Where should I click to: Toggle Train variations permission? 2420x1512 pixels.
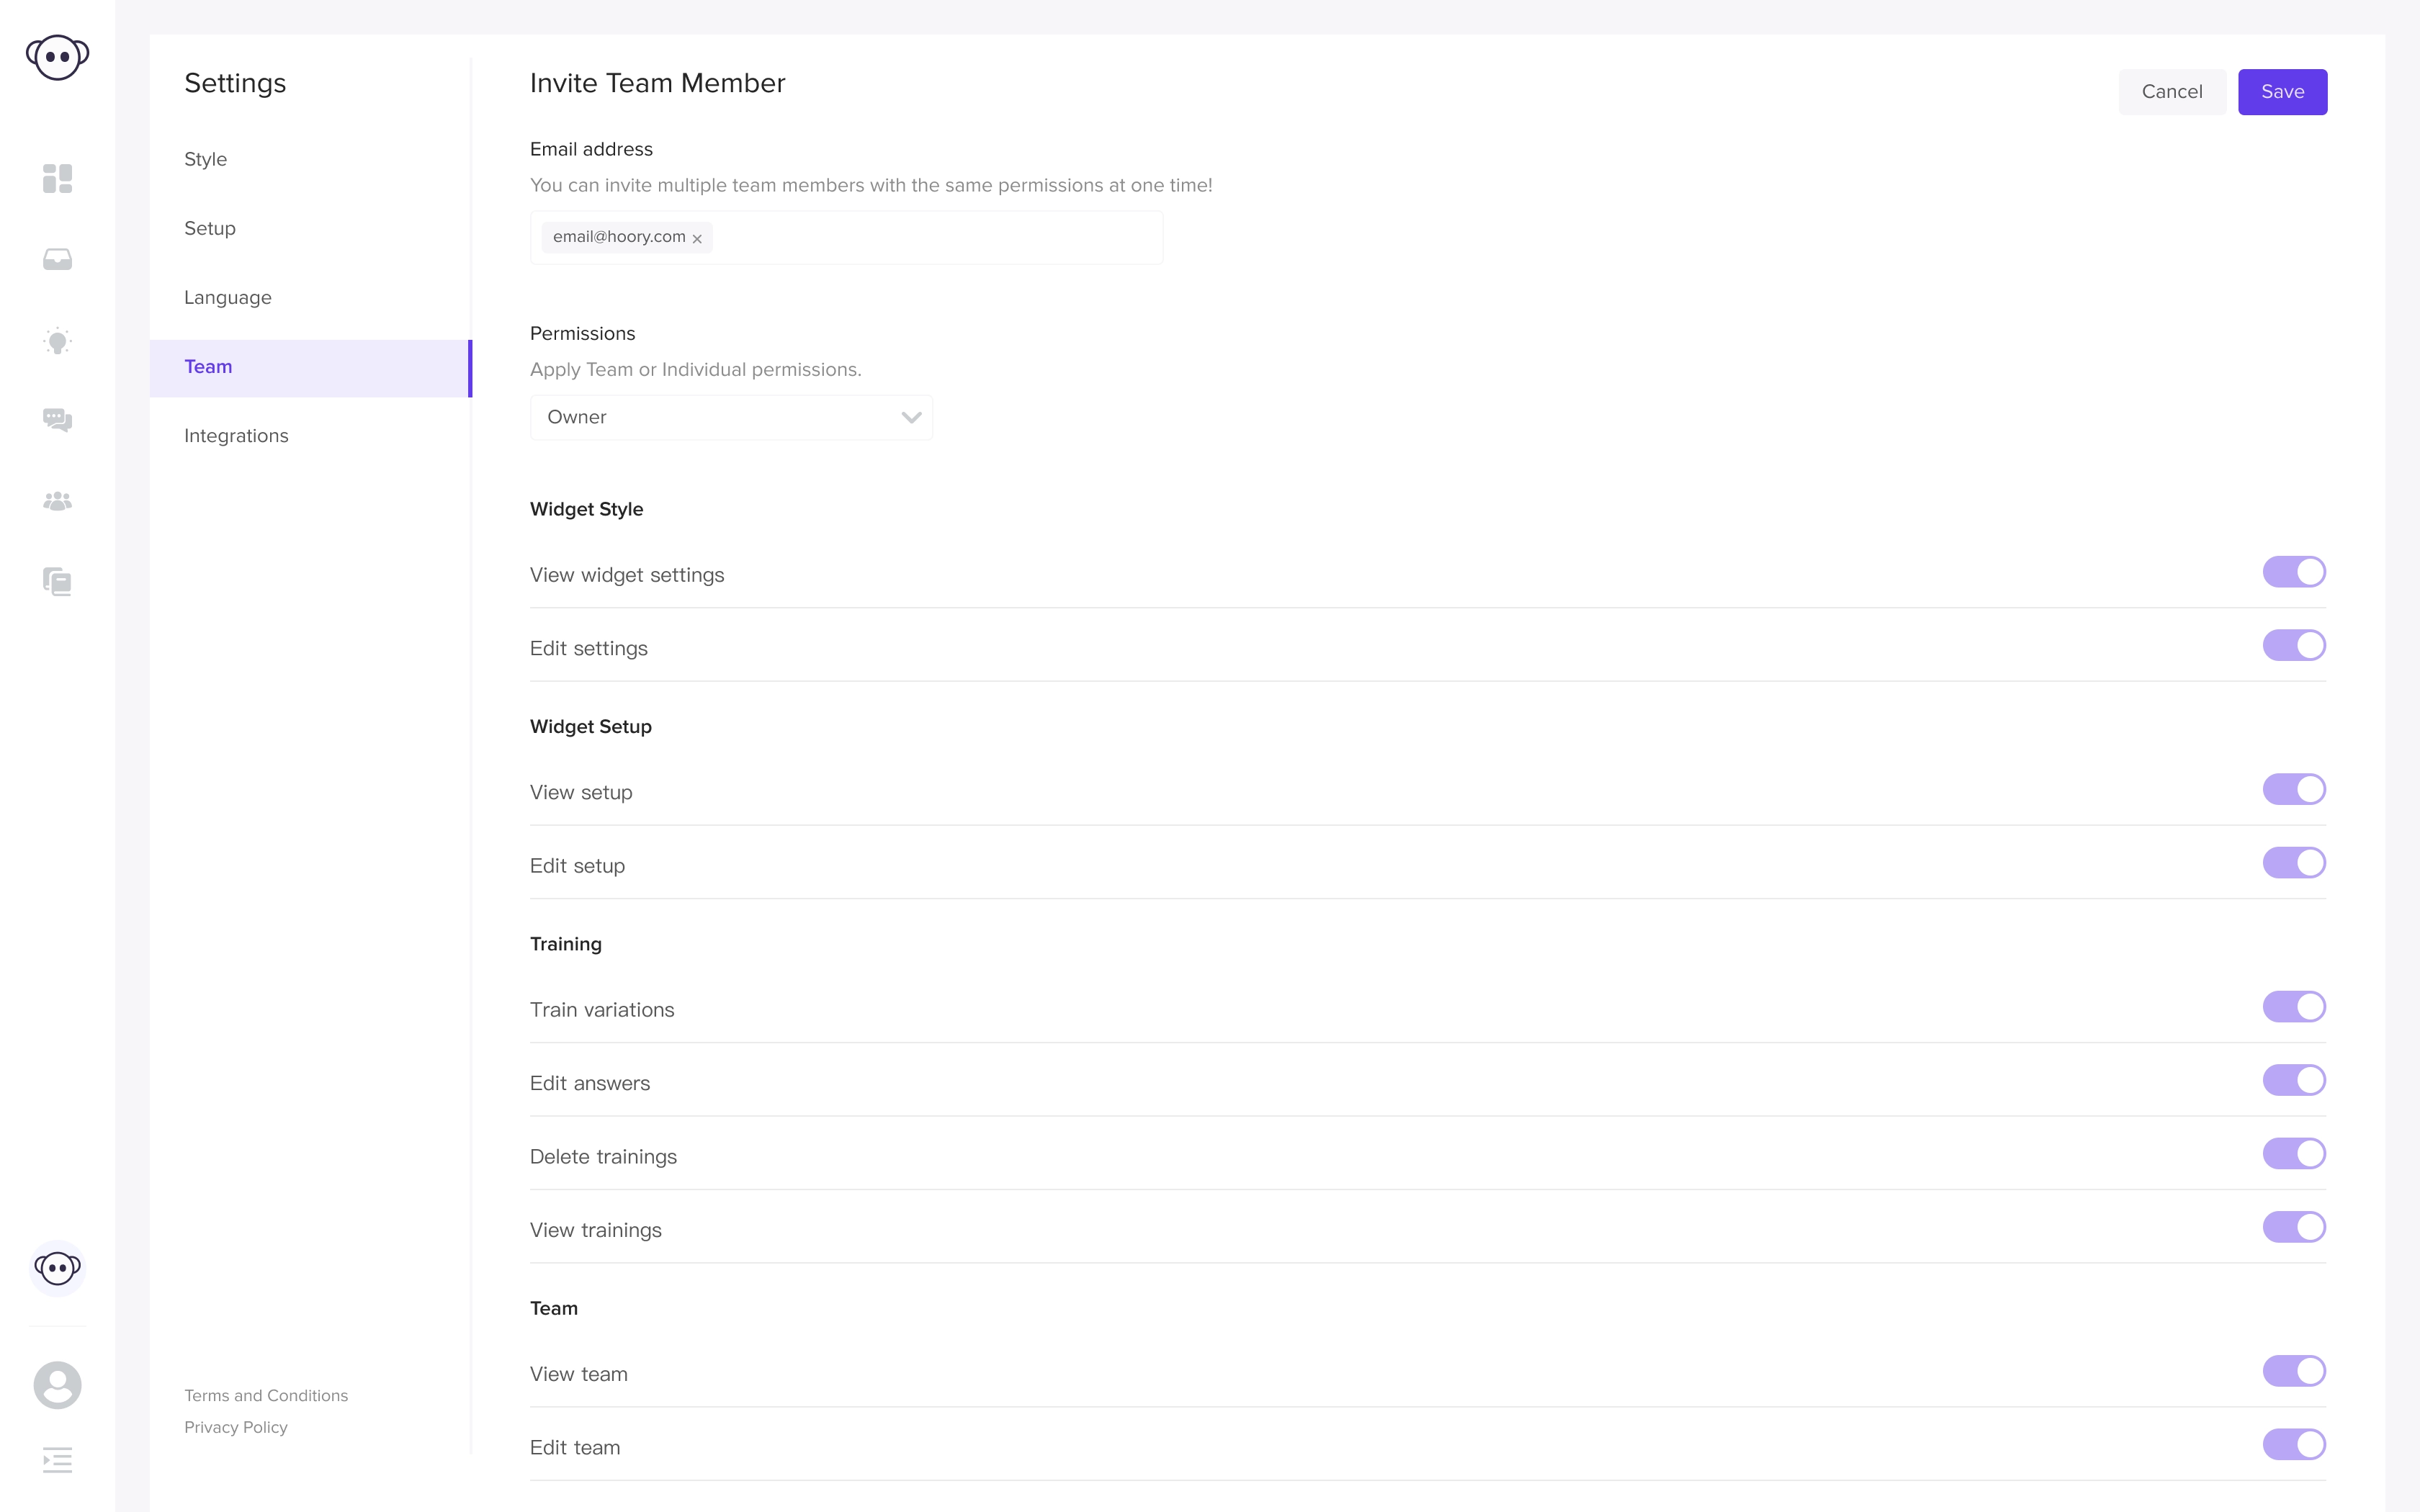pyautogui.click(x=2294, y=1006)
